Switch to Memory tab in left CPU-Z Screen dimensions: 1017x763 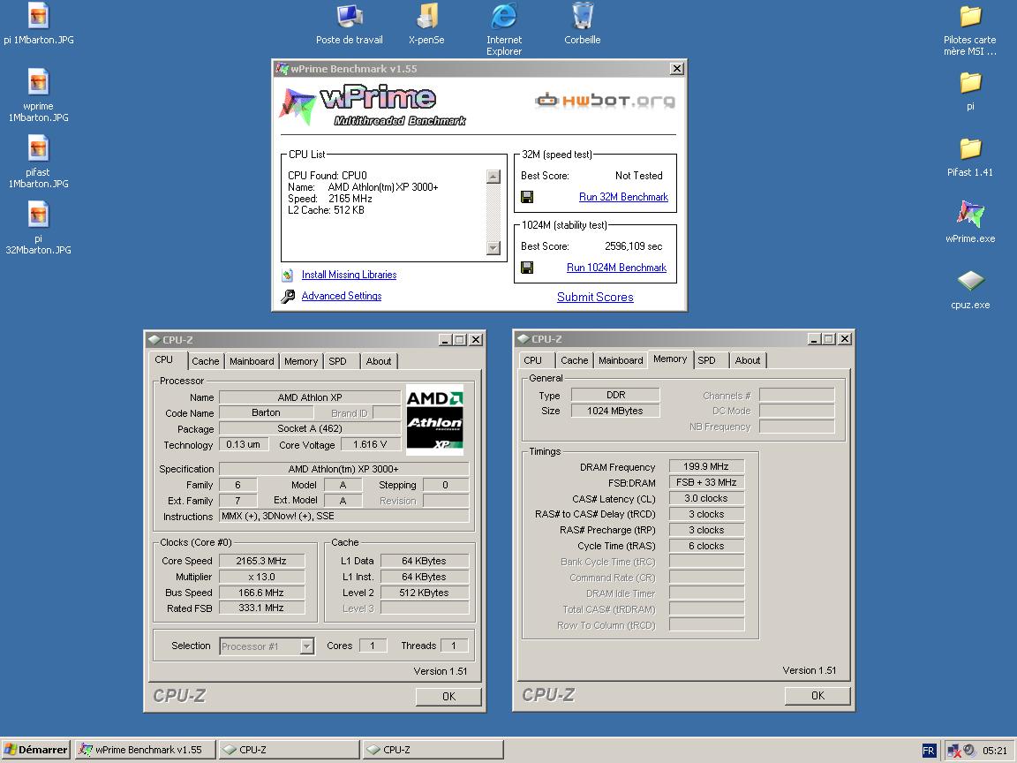click(301, 361)
